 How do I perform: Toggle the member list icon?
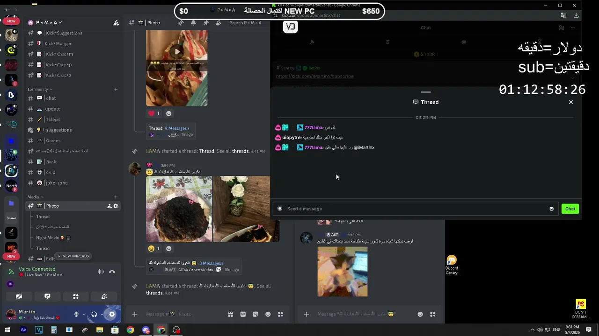tap(218, 22)
